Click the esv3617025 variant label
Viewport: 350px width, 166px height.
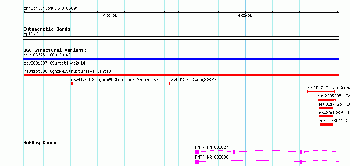pyautogui.click(x=334, y=104)
